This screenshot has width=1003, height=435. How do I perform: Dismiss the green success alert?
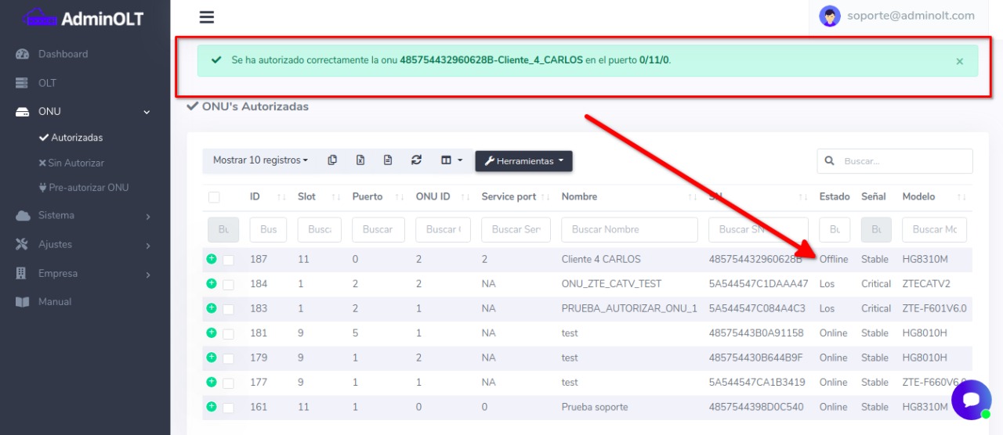(x=959, y=61)
